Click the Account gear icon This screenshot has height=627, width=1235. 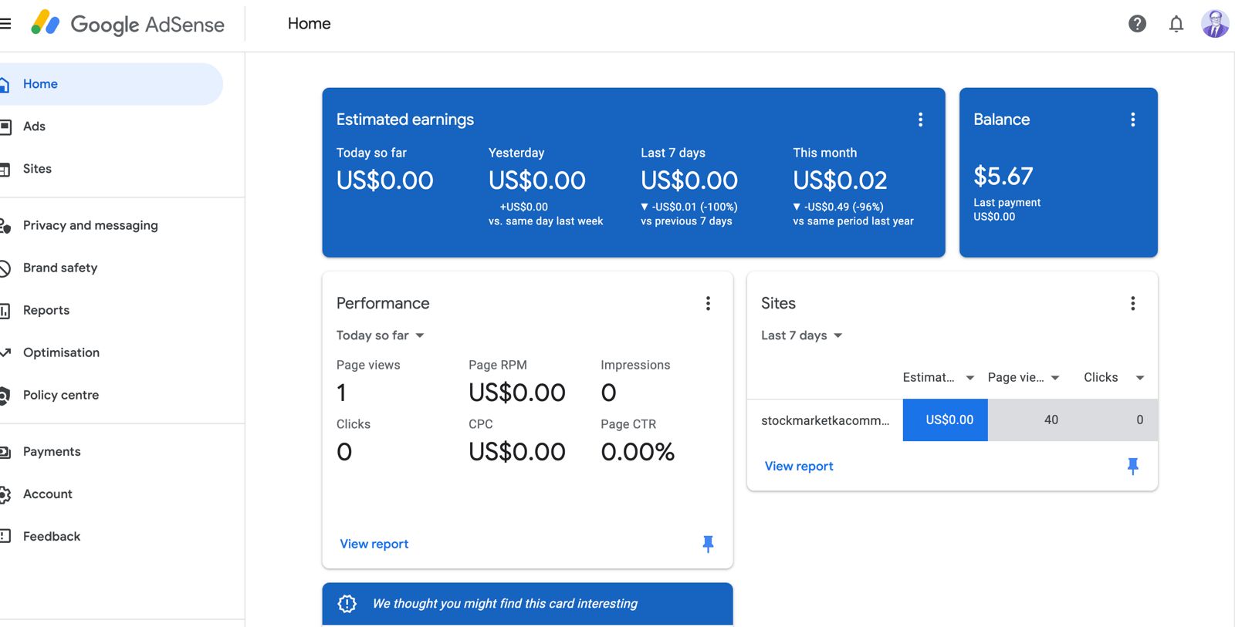[5, 494]
